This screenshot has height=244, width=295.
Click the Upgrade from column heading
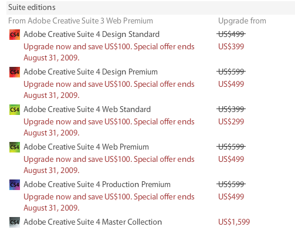click(x=242, y=21)
